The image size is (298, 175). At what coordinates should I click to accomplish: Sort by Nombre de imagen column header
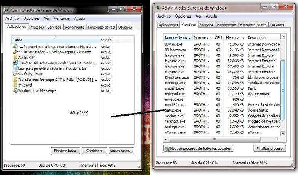pos(177,37)
